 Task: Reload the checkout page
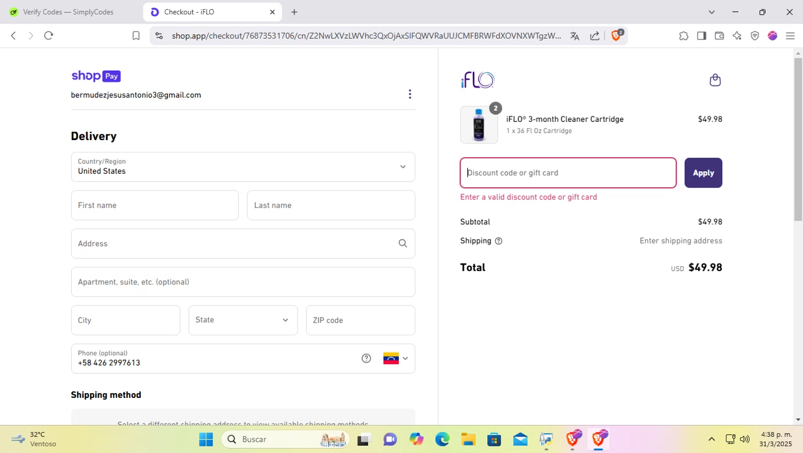49,35
